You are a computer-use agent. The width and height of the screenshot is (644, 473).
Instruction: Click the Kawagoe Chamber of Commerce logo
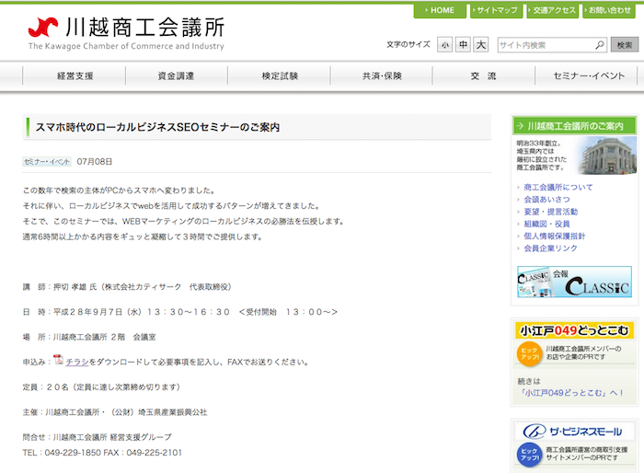(126, 33)
